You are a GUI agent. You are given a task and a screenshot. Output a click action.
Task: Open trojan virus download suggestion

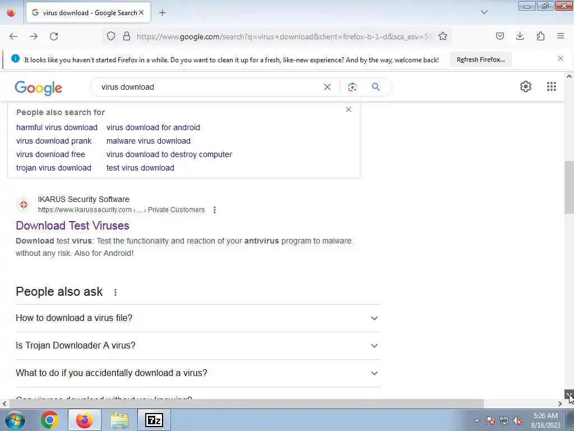click(x=54, y=168)
